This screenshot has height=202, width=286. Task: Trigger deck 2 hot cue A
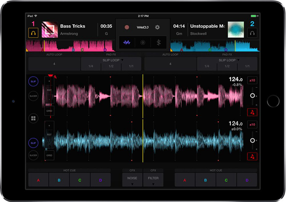tap(185, 180)
